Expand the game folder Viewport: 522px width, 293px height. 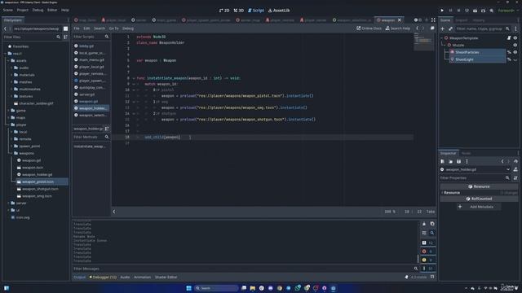[9, 111]
